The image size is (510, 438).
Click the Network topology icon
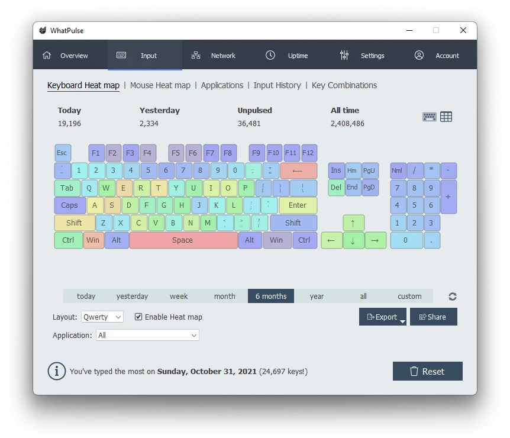pos(196,55)
